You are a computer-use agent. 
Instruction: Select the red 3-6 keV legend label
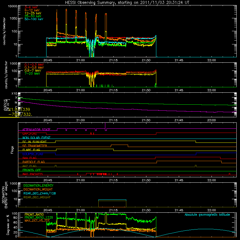pos(31,7)
